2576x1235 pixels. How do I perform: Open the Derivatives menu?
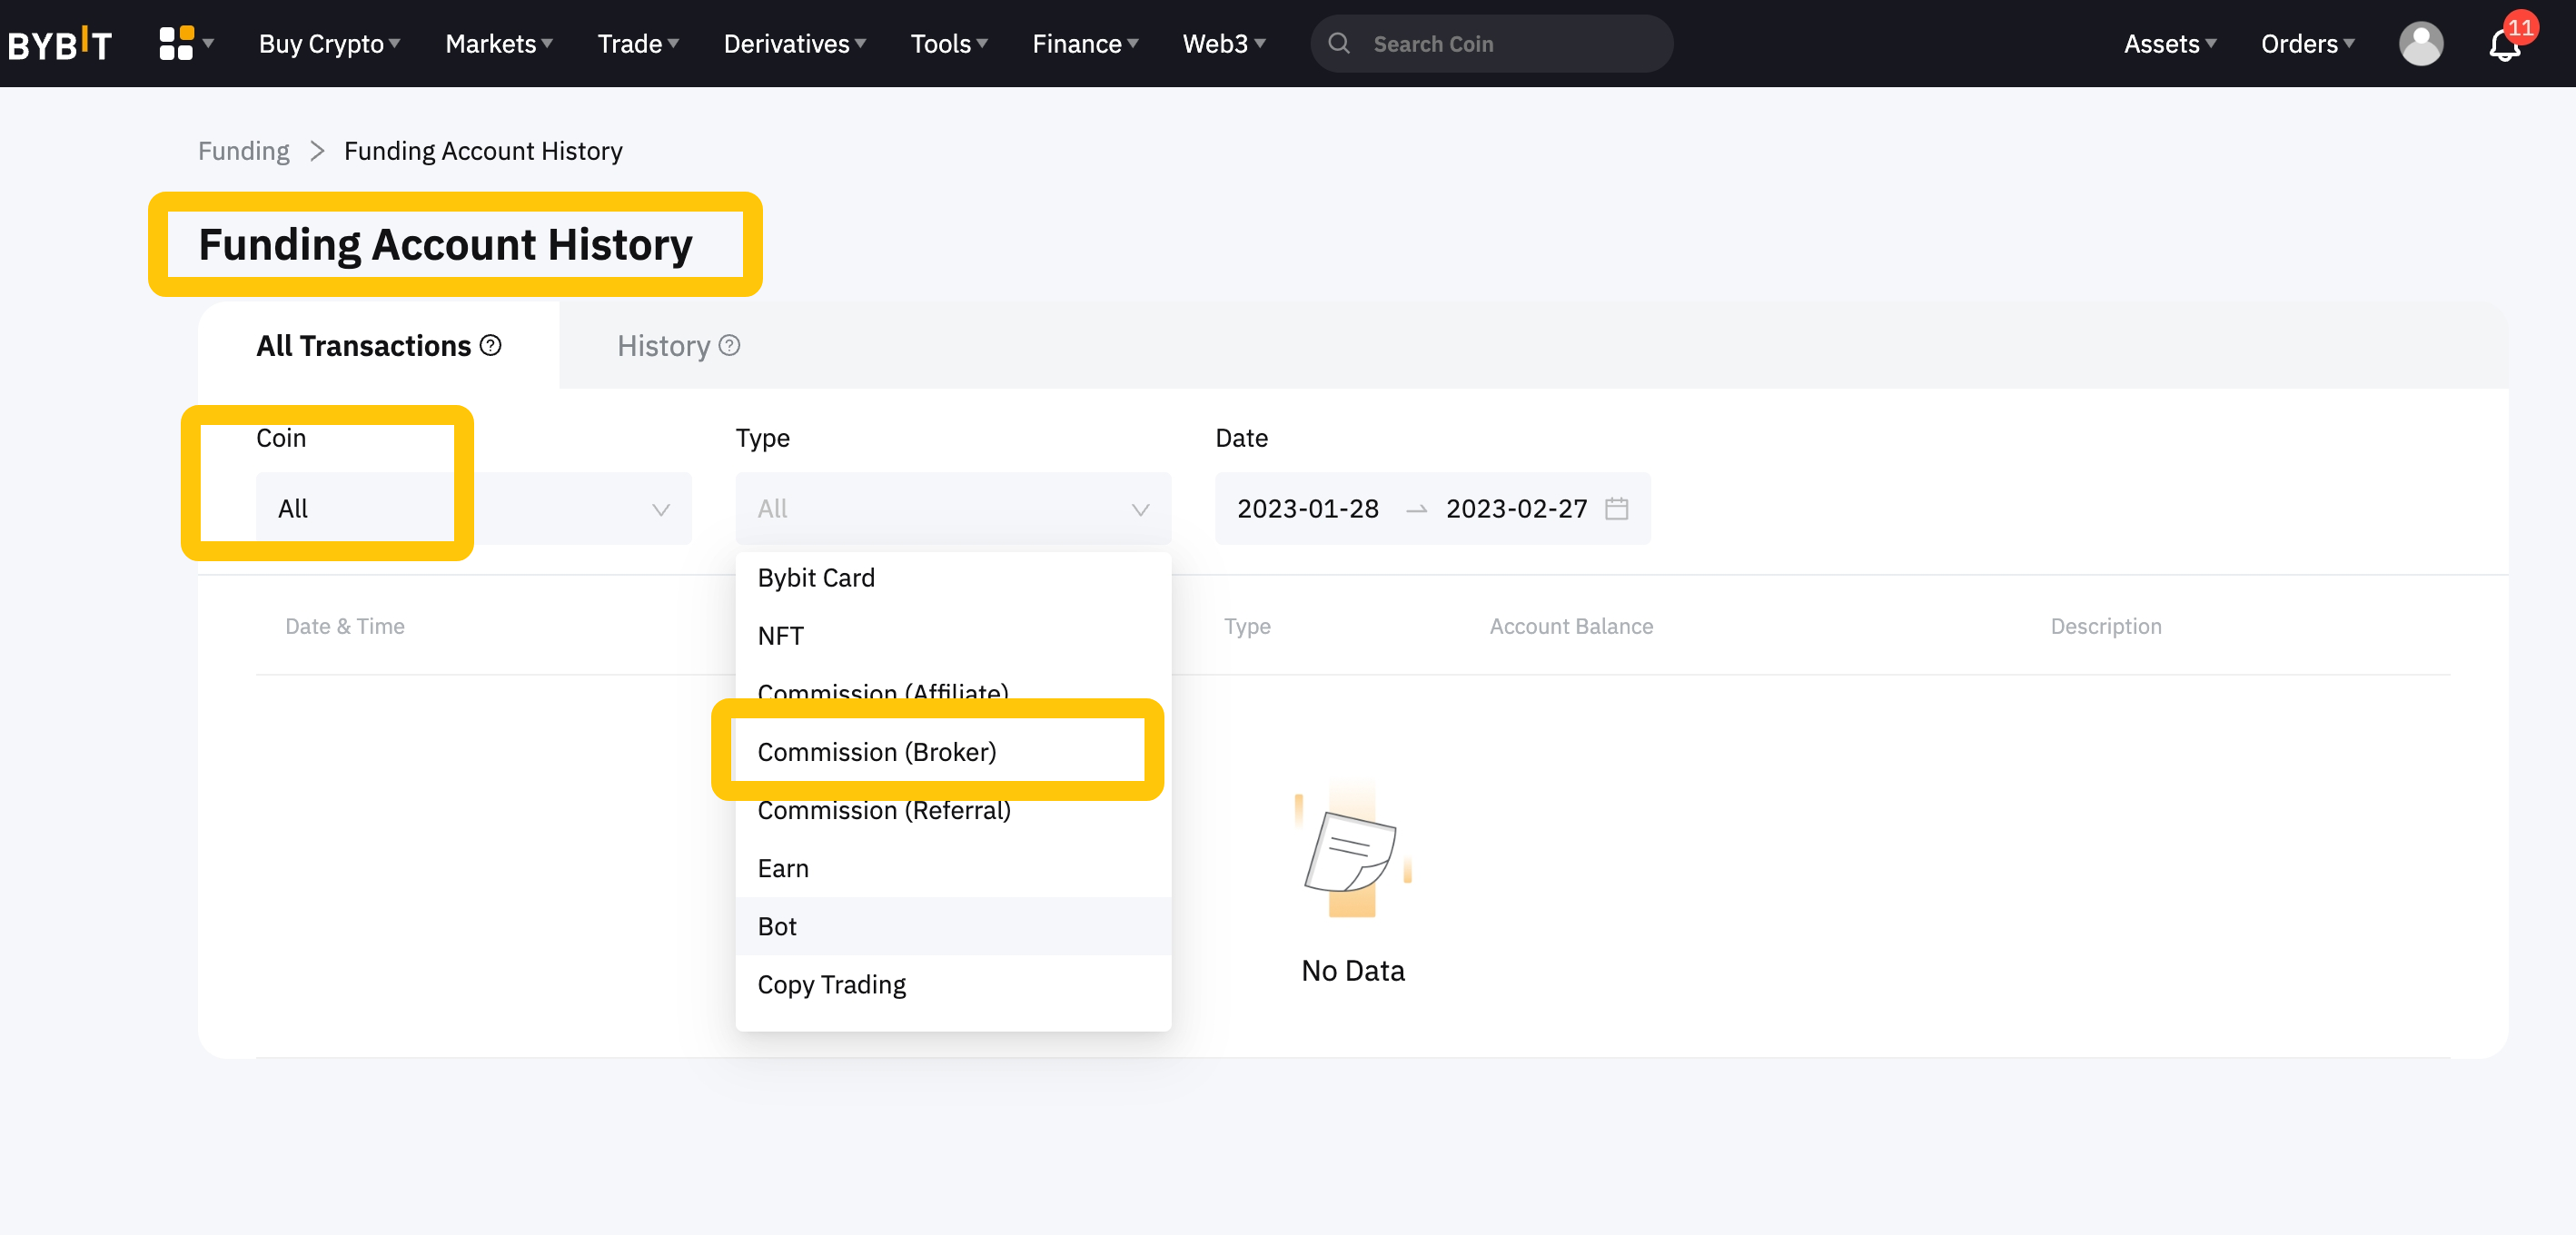[x=794, y=44]
